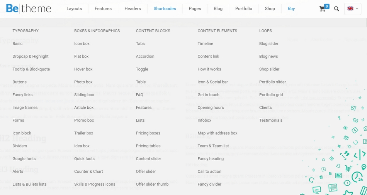367x195 pixels.
Task: Go to the Buy link
Action: pyautogui.click(x=291, y=8)
